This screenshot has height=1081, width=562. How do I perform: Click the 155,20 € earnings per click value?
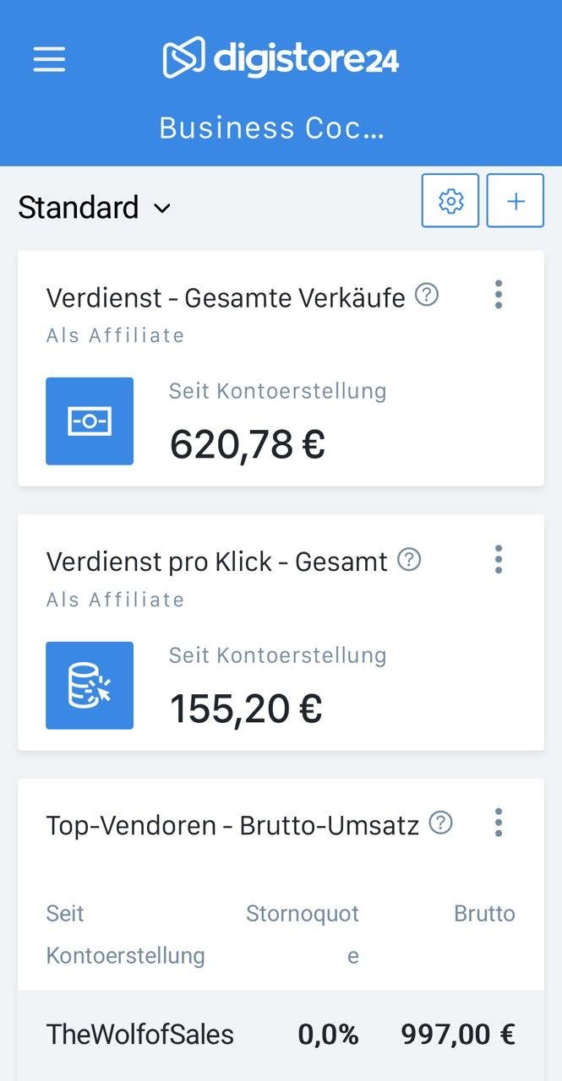tap(246, 709)
